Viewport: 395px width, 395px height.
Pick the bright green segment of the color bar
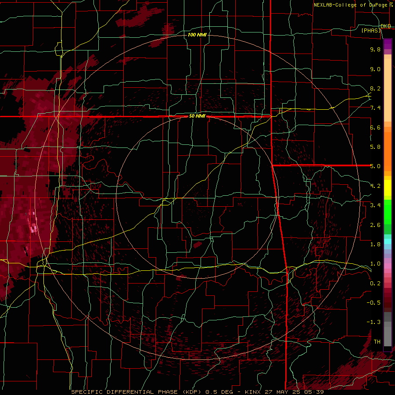pos(388,212)
